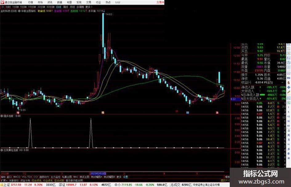Select the MA2 indicator tab
This screenshot has width=291, height=187.
[x=75, y=177]
